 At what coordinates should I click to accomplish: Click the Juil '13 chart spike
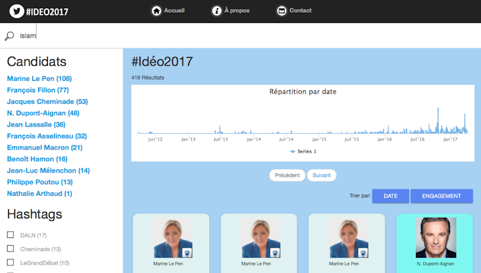pos(219,129)
